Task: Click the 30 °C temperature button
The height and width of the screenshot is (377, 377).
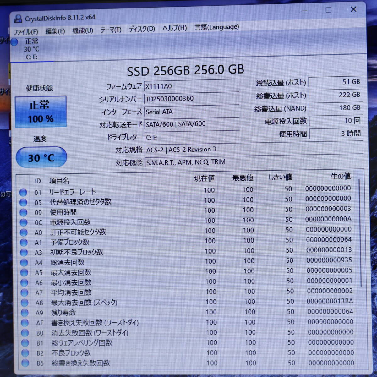Action: (41, 157)
